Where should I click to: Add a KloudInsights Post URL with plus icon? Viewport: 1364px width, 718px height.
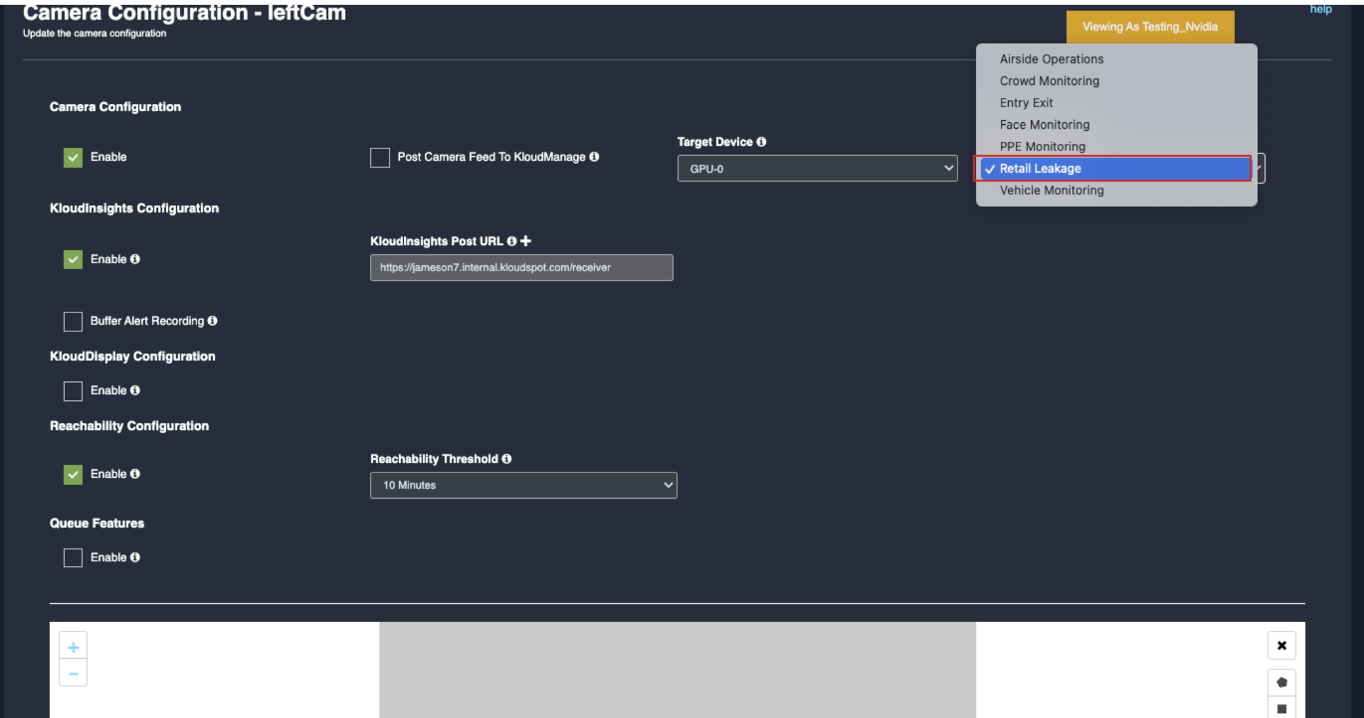526,241
